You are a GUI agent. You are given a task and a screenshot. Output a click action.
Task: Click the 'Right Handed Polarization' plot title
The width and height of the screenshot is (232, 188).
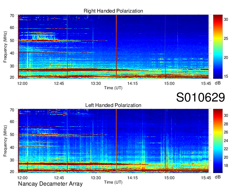coord(113,11)
